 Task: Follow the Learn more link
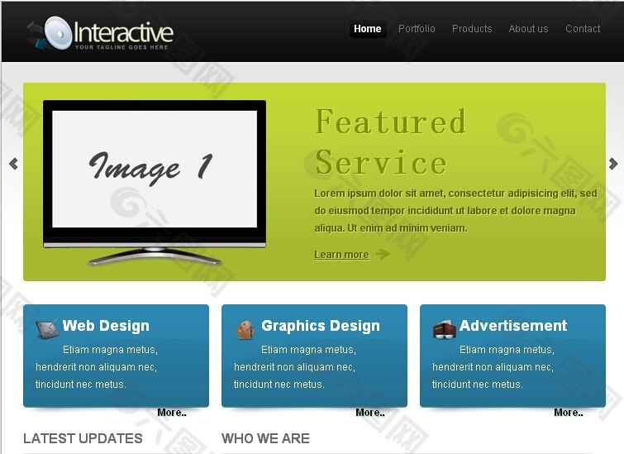point(341,255)
